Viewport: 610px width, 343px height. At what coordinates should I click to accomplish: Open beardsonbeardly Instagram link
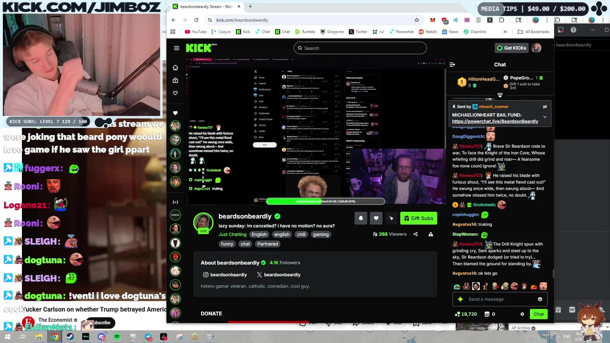coord(225,275)
